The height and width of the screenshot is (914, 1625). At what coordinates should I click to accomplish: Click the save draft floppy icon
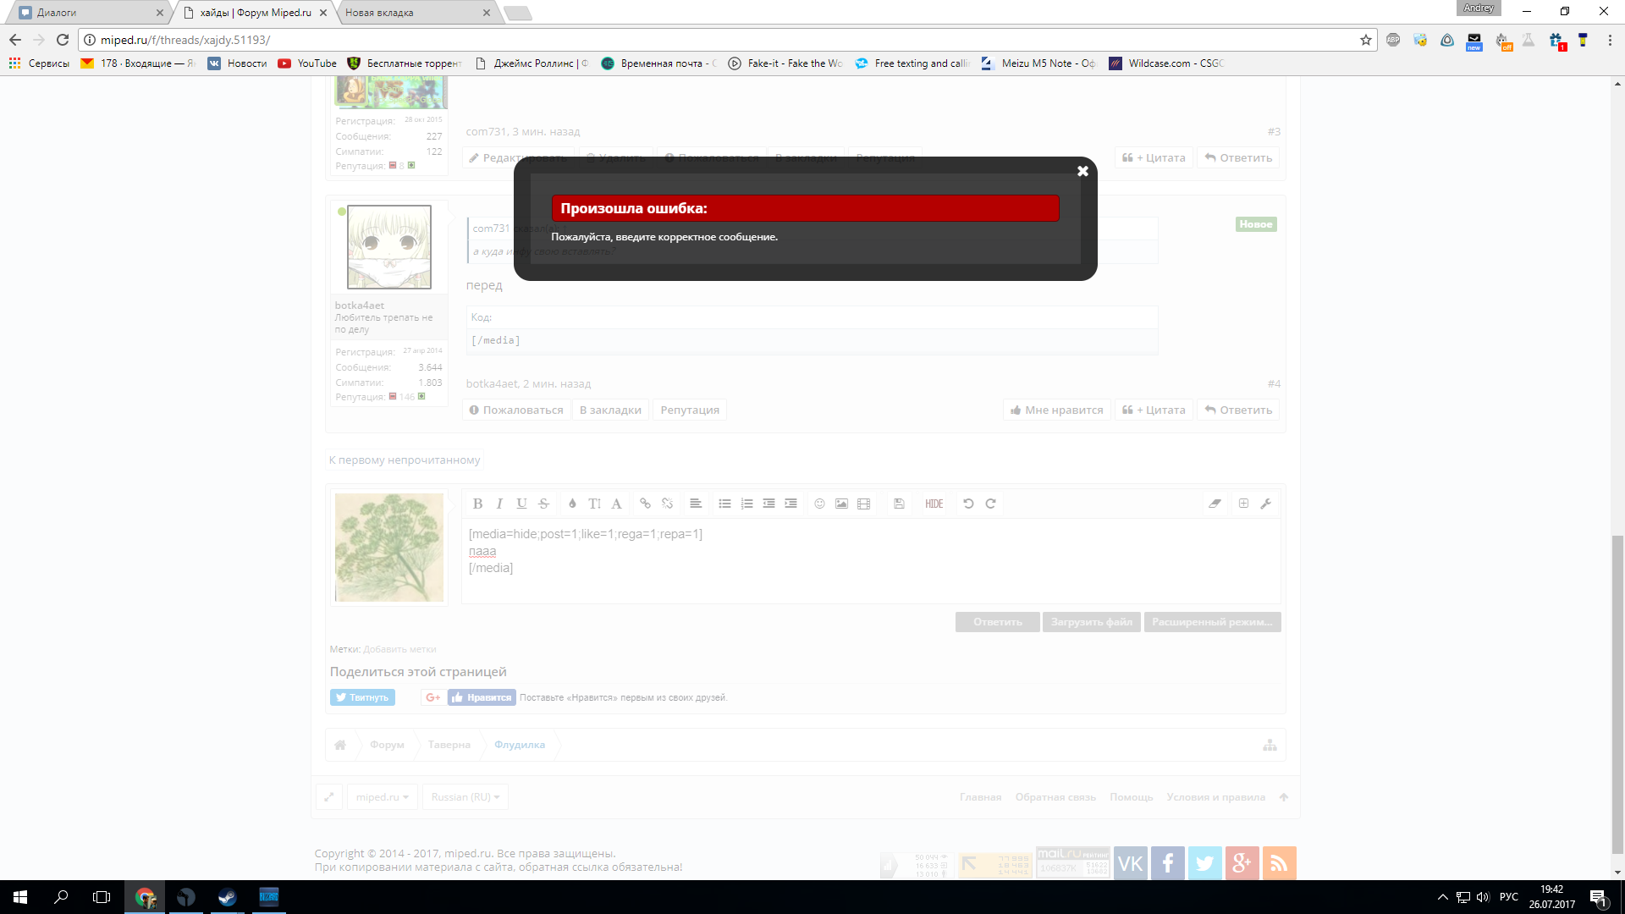coord(899,504)
